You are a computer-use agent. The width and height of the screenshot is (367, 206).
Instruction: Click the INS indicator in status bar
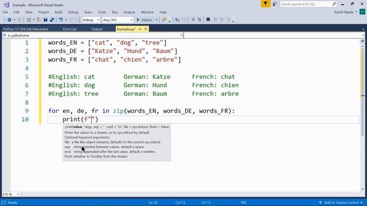pyautogui.click(x=243, y=203)
